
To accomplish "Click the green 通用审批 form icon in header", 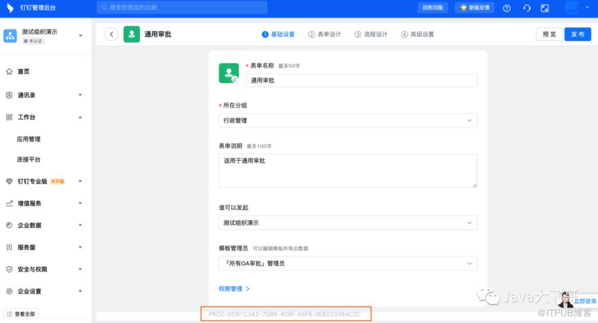I will [x=132, y=34].
